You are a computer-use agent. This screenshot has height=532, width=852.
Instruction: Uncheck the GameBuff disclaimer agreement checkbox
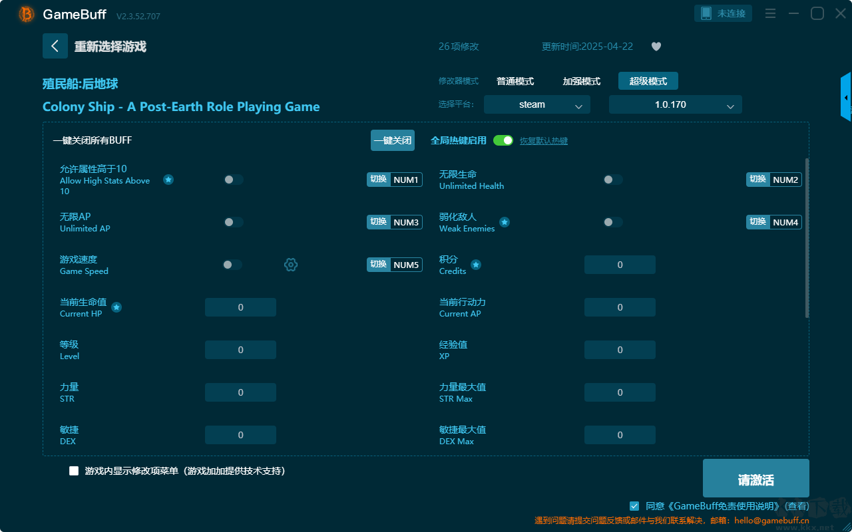[634, 506]
